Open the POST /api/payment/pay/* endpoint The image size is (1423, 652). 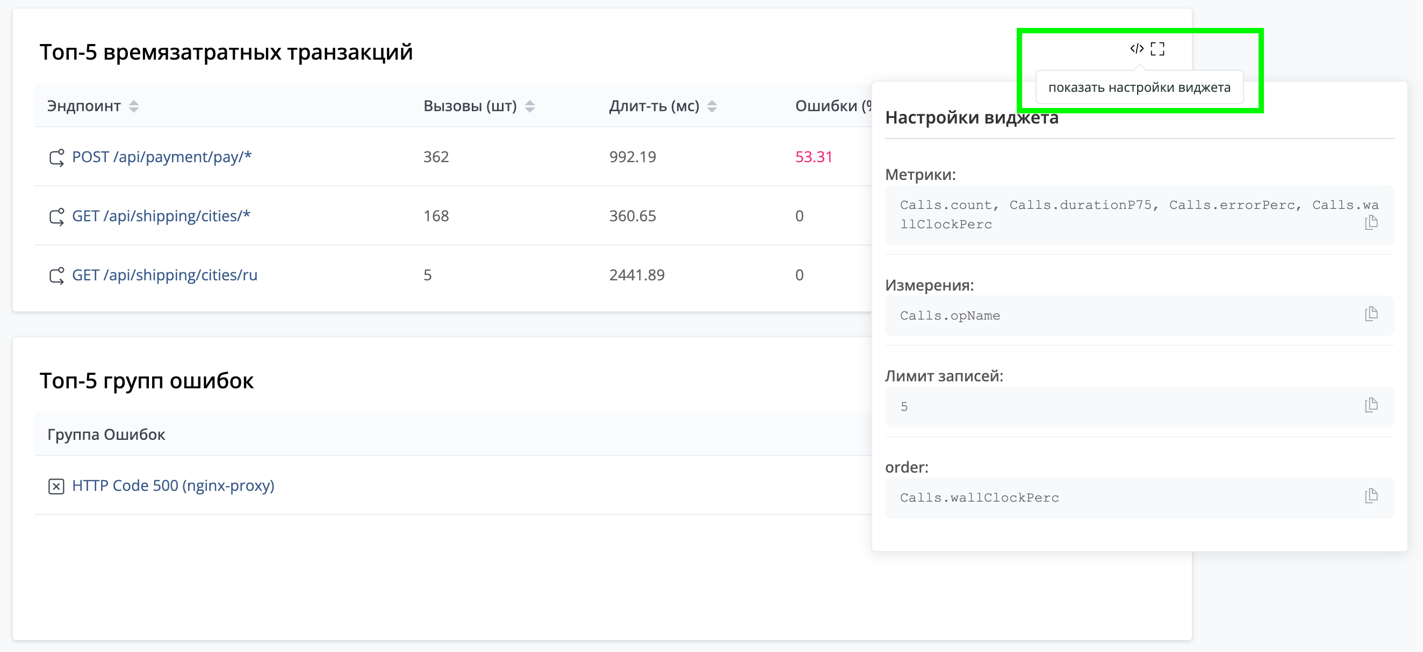162,157
